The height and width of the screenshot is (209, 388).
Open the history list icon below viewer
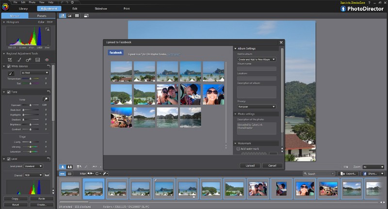79,167
